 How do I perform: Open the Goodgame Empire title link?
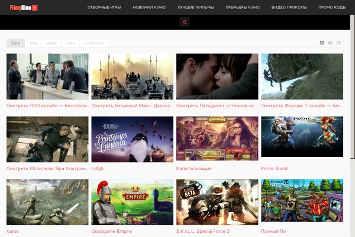point(112,231)
